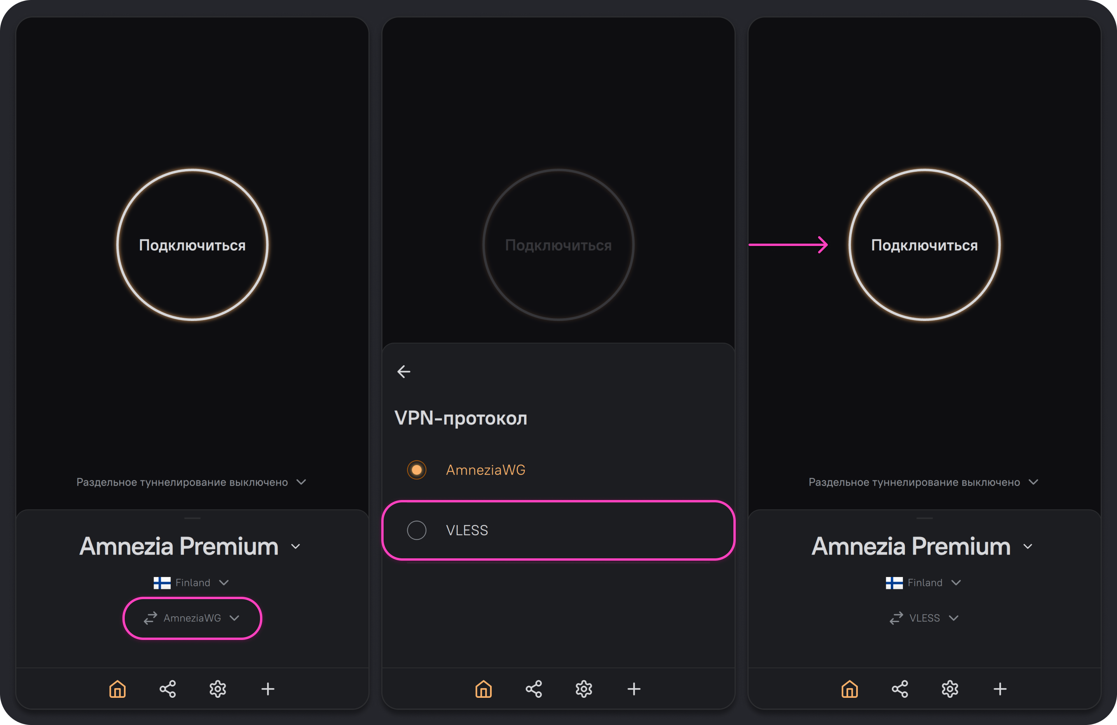Open Amnezia Premium server list on right screen

(922, 546)
